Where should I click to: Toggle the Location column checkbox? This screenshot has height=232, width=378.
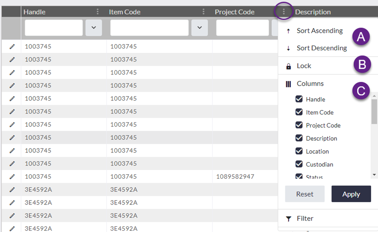coord(299,151)
